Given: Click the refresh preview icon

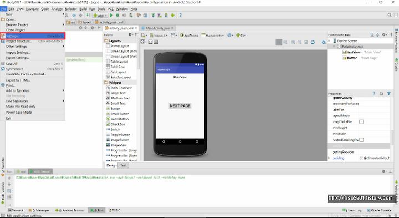Looking at the screenshot, I should (x=313, y=42).
